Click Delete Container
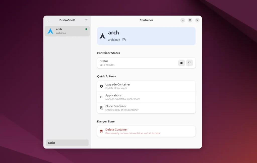 pyautogui.click(x=146, y=131)
